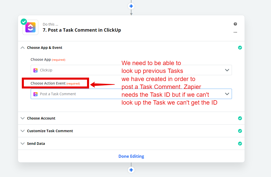Click the Done Editing link
The width and height of the screenshot is (271, 177).
coord(131,156)
